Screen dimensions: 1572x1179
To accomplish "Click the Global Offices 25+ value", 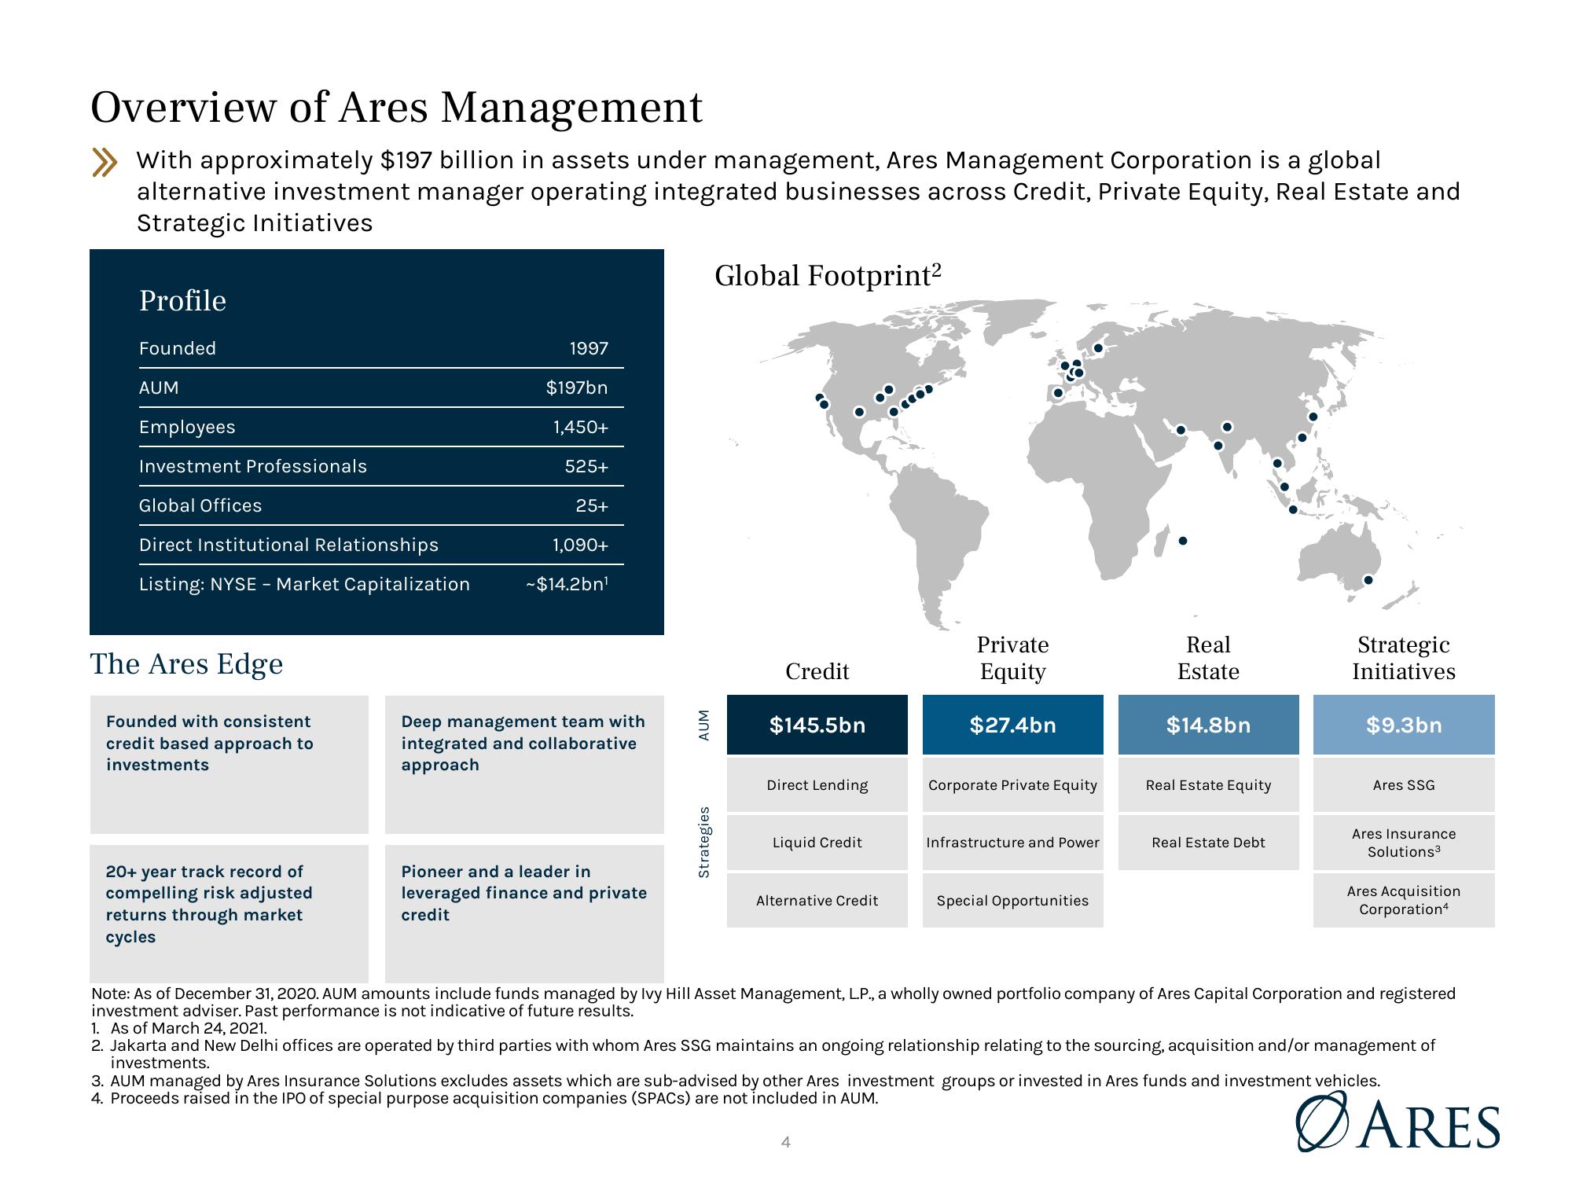I will coord(592,505).
